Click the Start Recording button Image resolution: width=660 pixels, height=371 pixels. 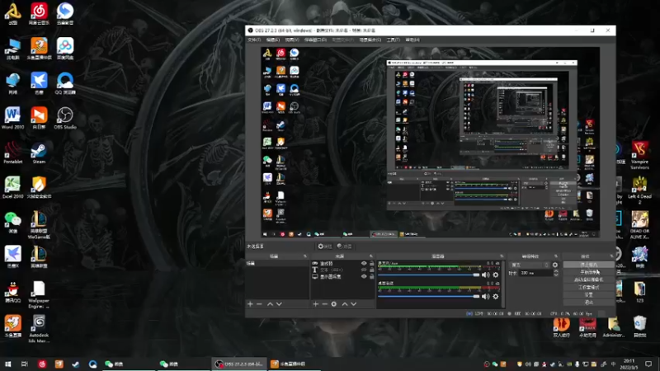588,272
